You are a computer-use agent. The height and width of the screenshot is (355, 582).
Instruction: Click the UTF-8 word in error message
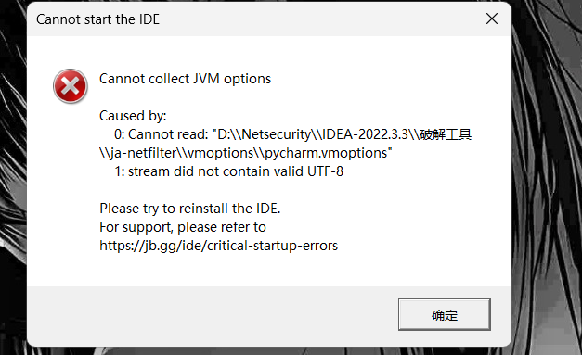[325, 171]
